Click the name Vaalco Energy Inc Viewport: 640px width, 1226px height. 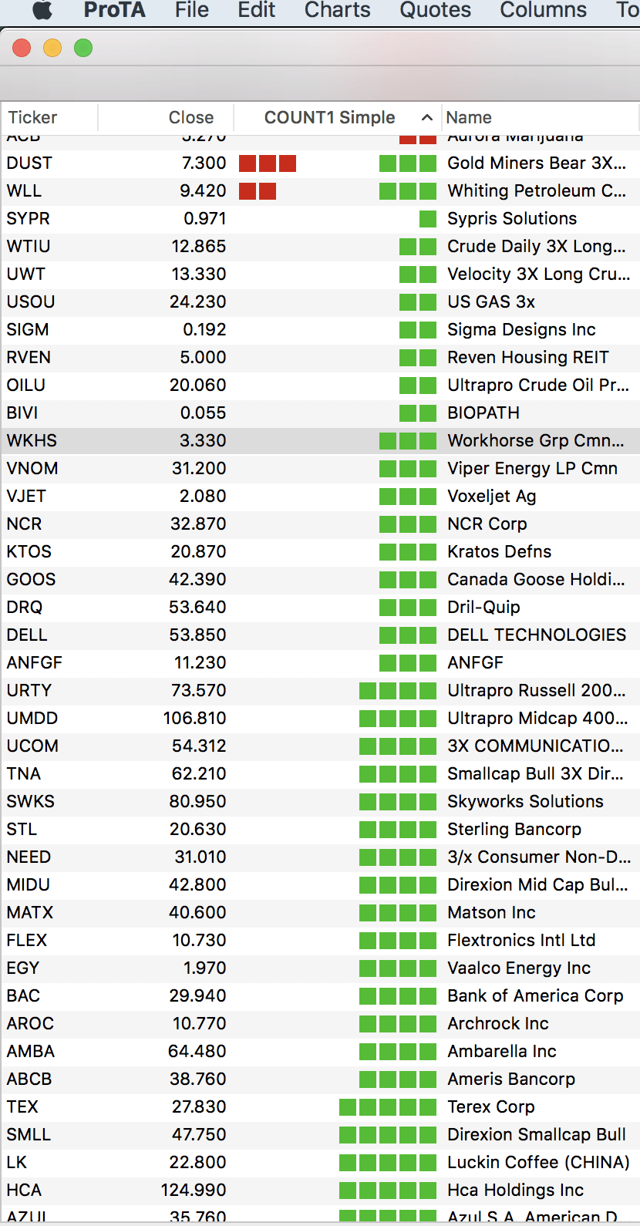pos(519,968)
